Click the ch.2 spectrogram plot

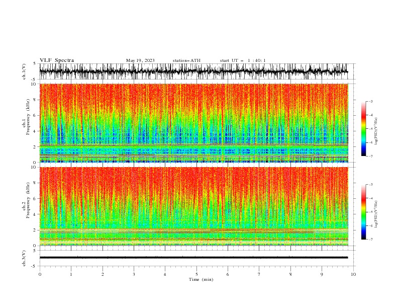coord(193,206)
